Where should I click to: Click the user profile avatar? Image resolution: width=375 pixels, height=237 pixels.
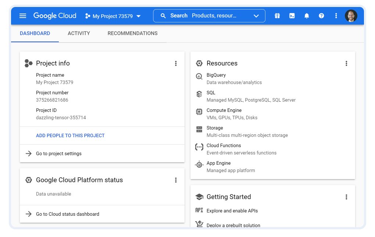[351, 16]
